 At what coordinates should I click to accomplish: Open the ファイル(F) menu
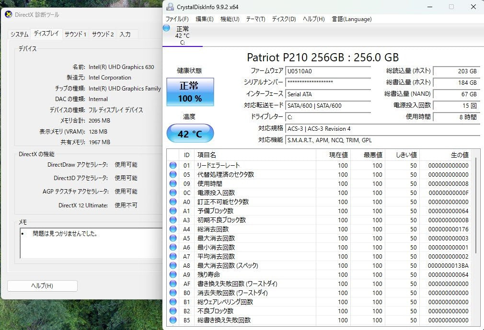tap(177, 19)
